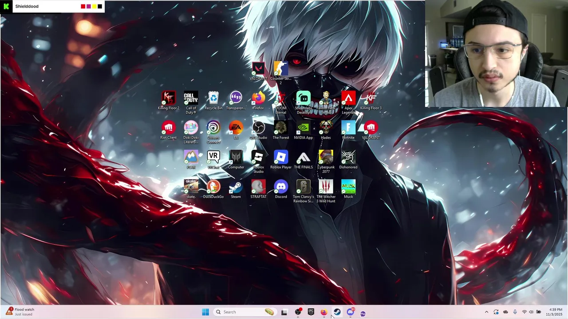Select the Ubisoft Connect desktop icon
Screen dimensions: 568x319
tap(213, 132)
